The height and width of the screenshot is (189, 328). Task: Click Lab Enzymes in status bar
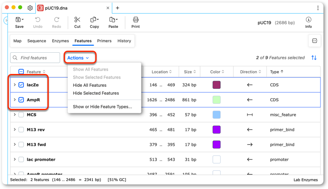[x=306, y=180]
